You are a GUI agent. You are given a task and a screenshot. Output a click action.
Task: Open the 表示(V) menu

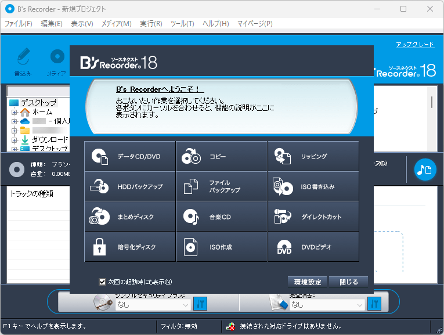click(82, 23)
